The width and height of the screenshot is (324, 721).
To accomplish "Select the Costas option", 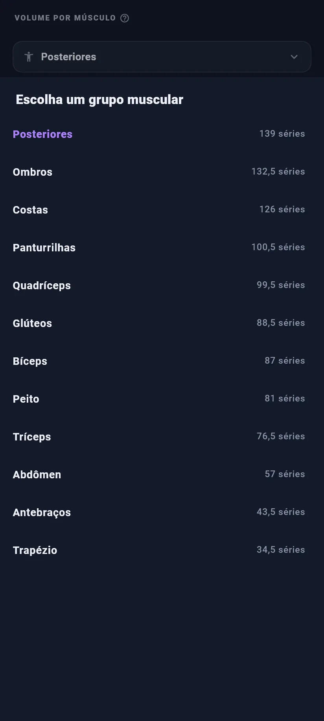I will 159,210.
